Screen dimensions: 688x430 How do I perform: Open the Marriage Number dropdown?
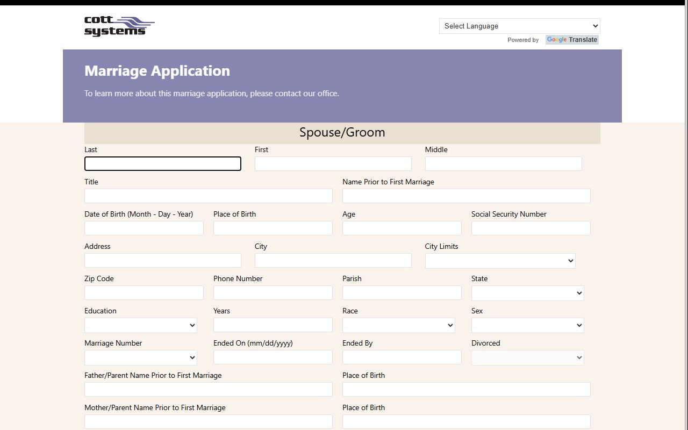tap(141, 357)
